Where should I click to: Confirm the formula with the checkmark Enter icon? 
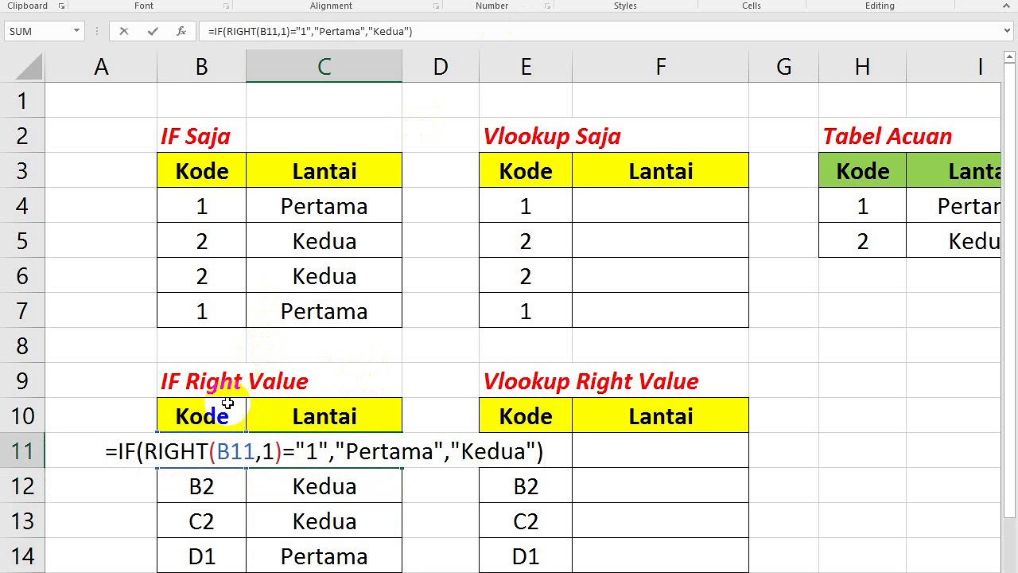click(153, 31)
